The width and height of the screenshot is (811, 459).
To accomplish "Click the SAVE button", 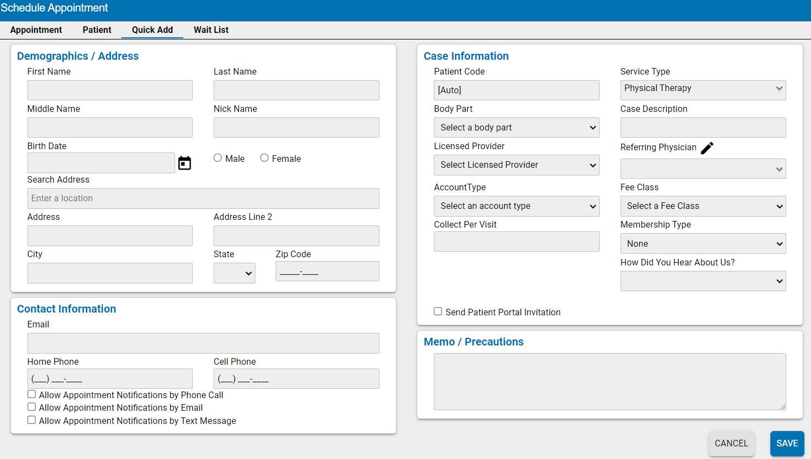I will (787, 443).
